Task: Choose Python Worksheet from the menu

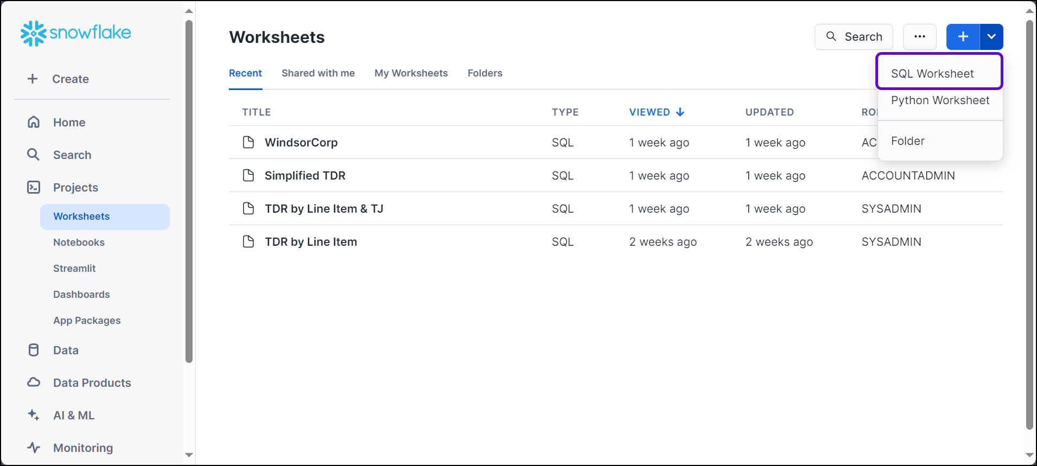Action: [x=940, y=100]
